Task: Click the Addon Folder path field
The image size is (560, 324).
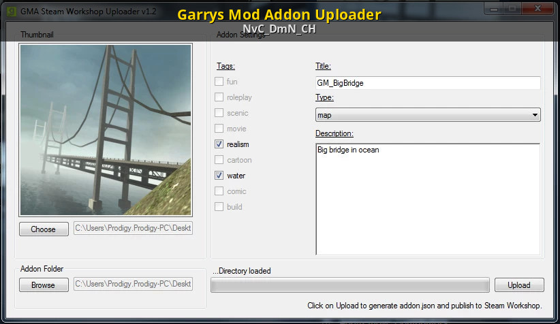Action: (133, 284)
